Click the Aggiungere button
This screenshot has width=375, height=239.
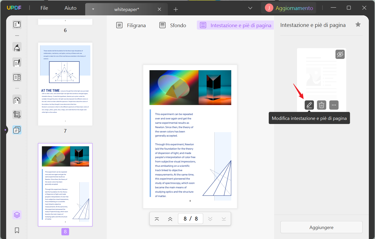[321, 227]
